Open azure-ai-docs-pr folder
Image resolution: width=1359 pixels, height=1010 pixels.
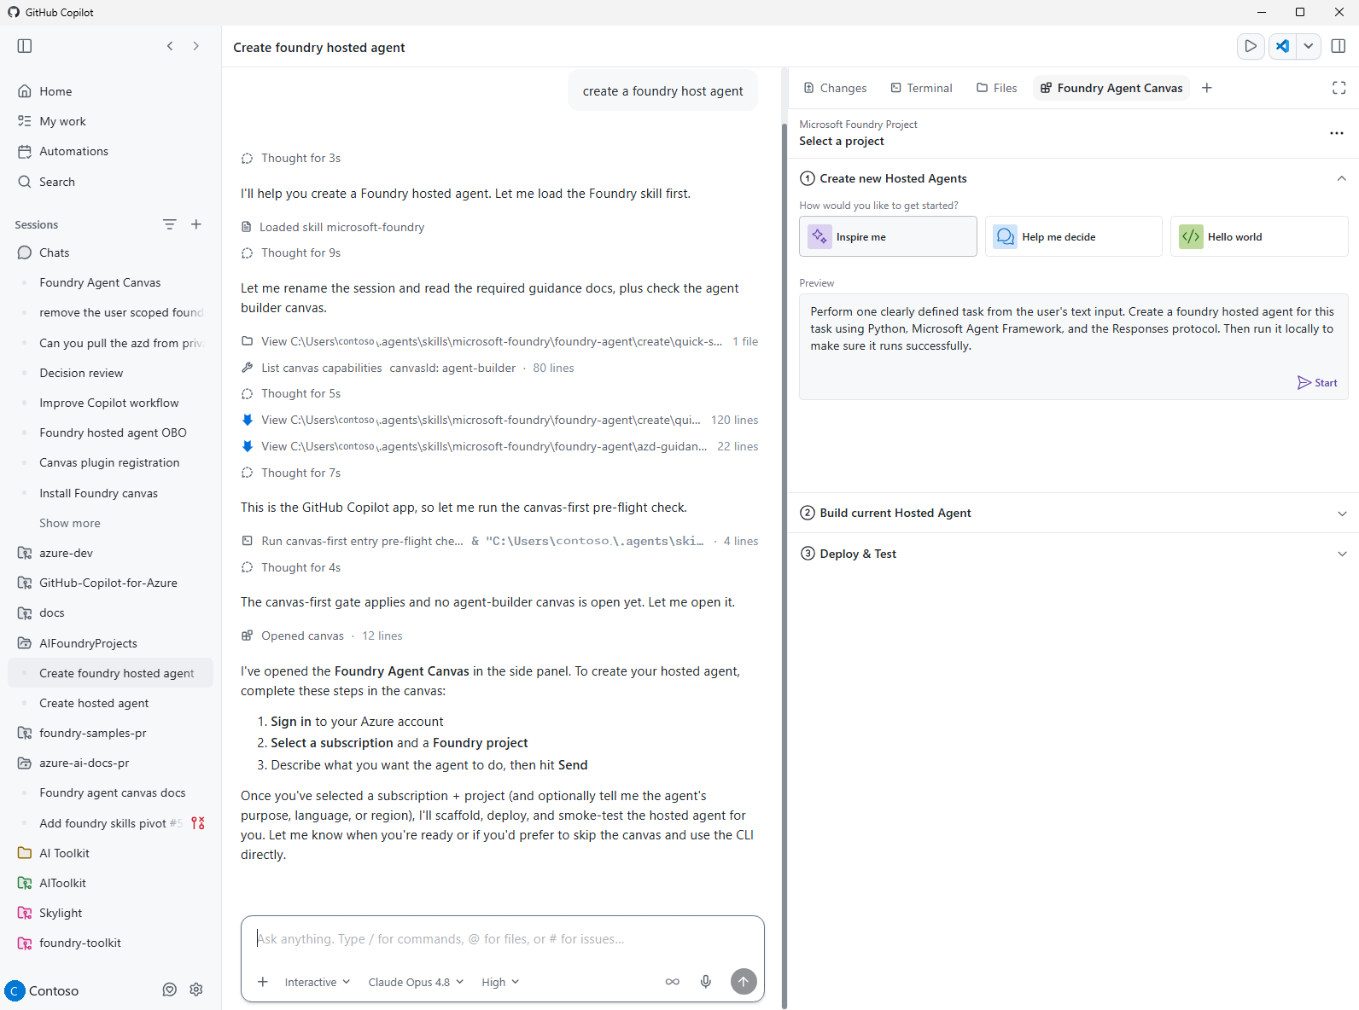[x=84, y=763]
